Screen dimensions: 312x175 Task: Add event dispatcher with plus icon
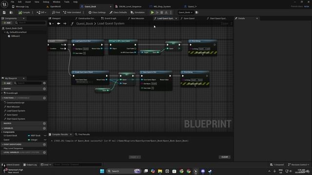pyautogui.click(x=44, y=144)
